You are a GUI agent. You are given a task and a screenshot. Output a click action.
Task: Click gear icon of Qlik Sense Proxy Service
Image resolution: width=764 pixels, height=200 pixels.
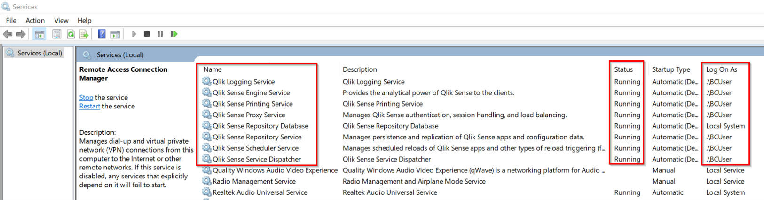click(x=207, y=115)
